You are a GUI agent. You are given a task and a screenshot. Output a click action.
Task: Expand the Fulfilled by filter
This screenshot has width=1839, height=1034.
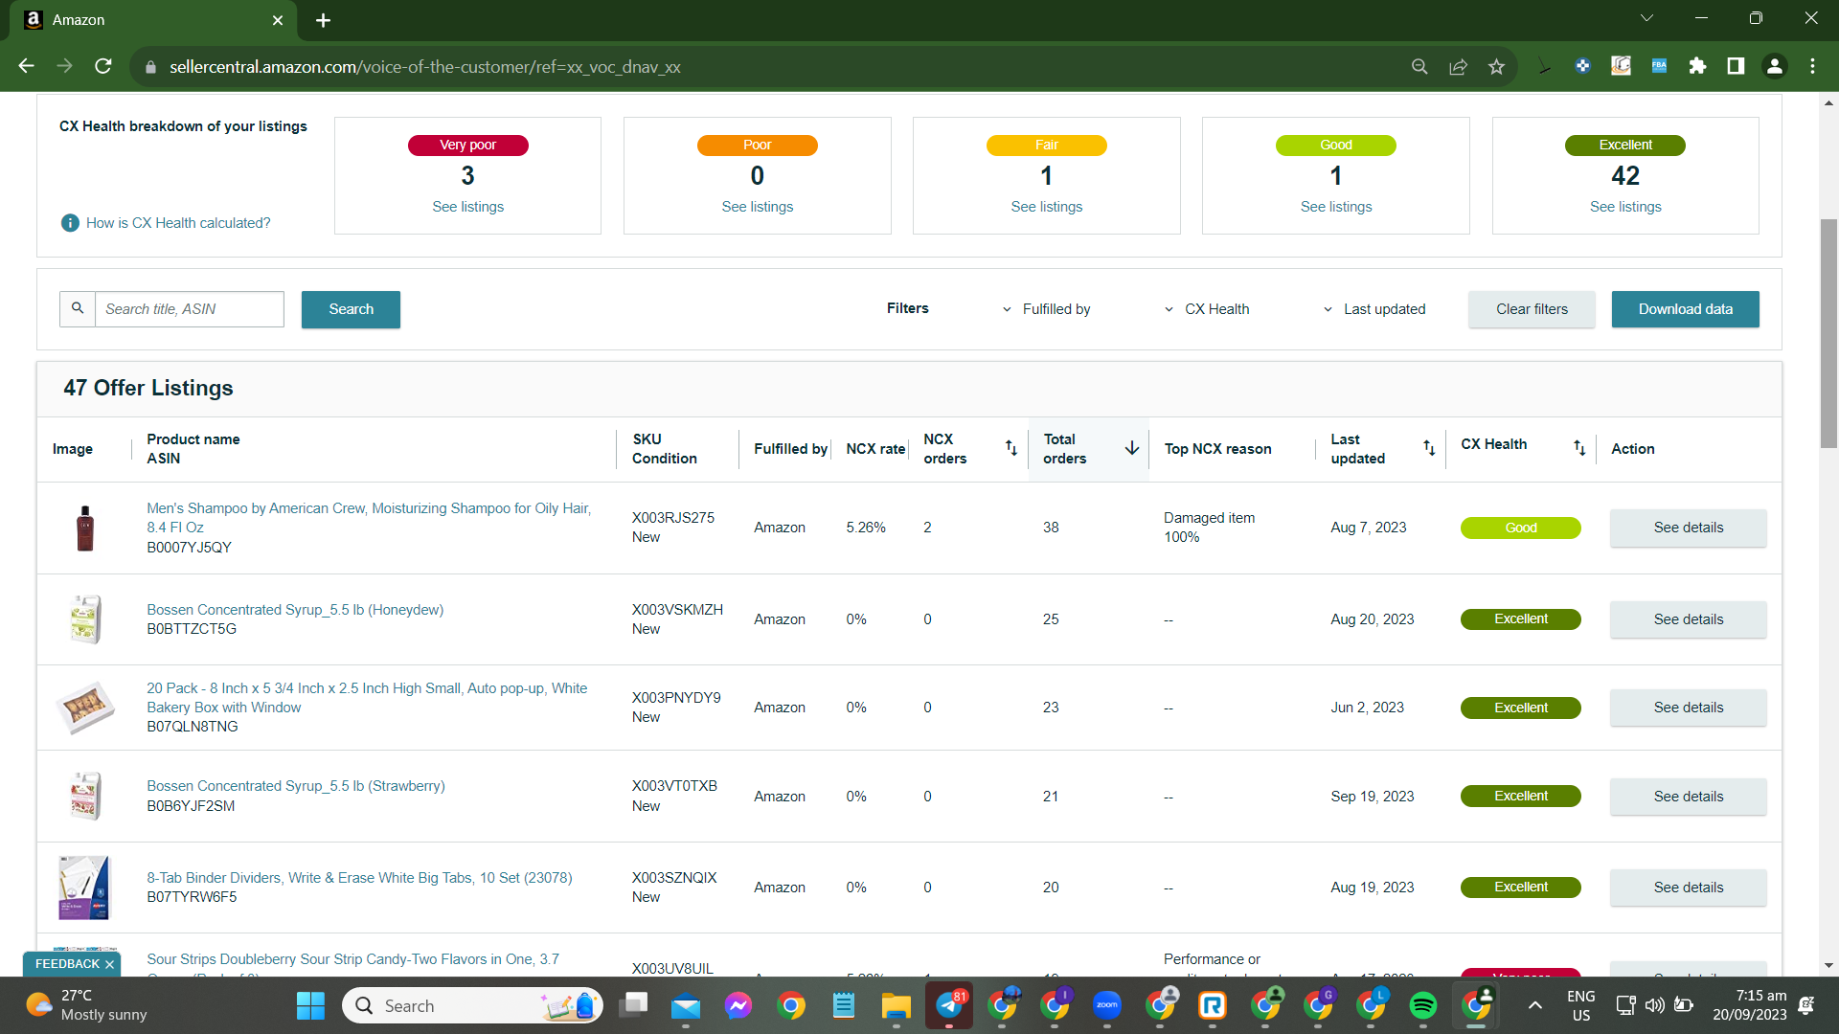(x=1047, y=309)
